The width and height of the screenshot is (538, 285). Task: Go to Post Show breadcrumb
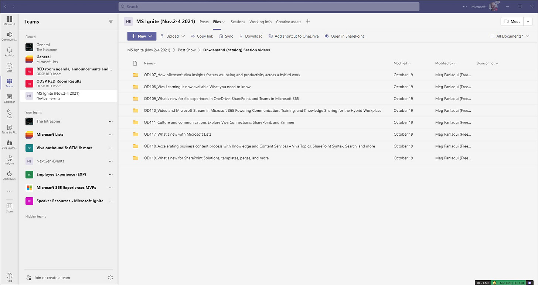click(x=187, y=50)
